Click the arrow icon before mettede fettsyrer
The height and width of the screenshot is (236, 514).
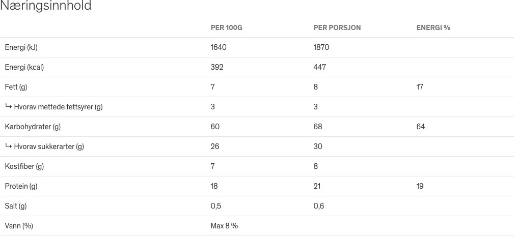(8, 106)
